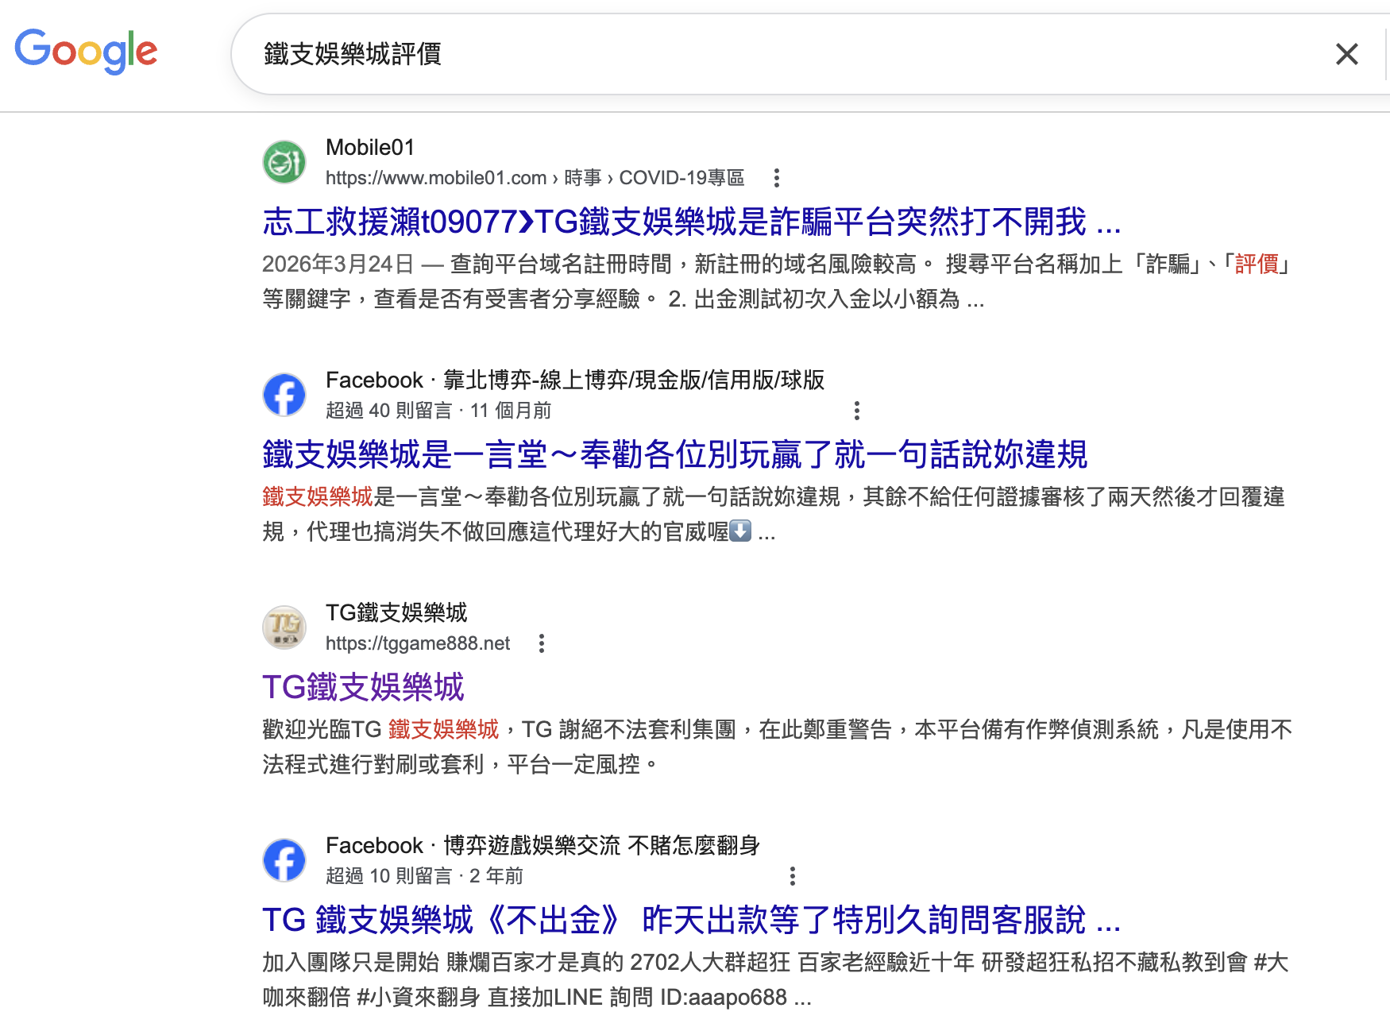Click the https://tggame888.net URL
Viewport: 1390px width, 1031px height.
pyautogui.click(x=418, y=643)
